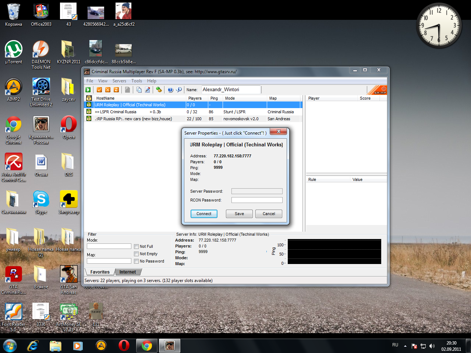
Task: Open the Tools menu
Action: (x=137, y=81)
